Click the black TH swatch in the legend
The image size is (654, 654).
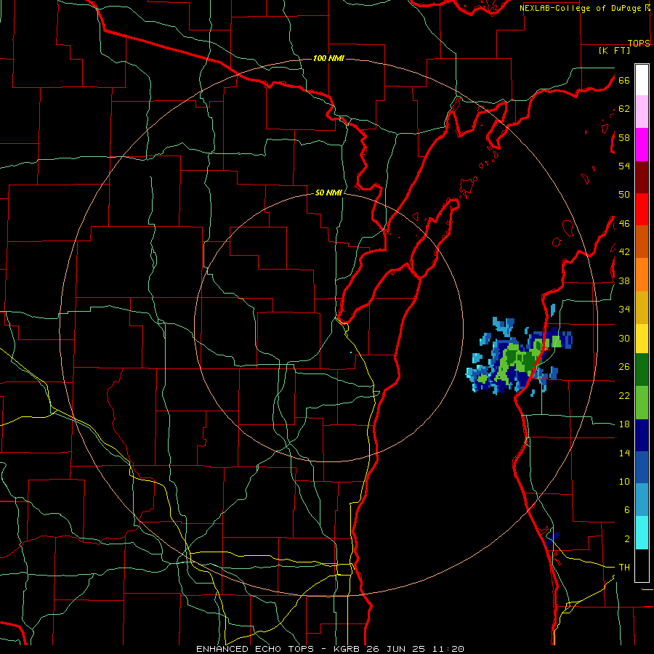click(642, 565)
